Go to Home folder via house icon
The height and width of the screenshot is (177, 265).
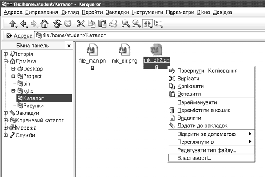(x=44, y=24)
